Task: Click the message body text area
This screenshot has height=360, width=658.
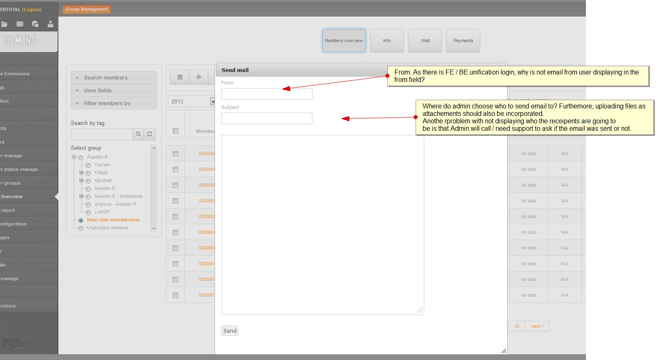Action: 322,225
